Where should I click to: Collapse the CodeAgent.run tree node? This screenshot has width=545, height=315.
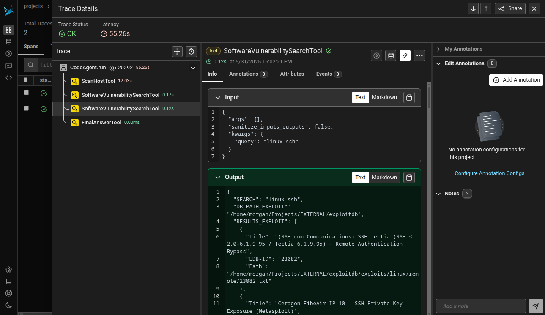193,68
